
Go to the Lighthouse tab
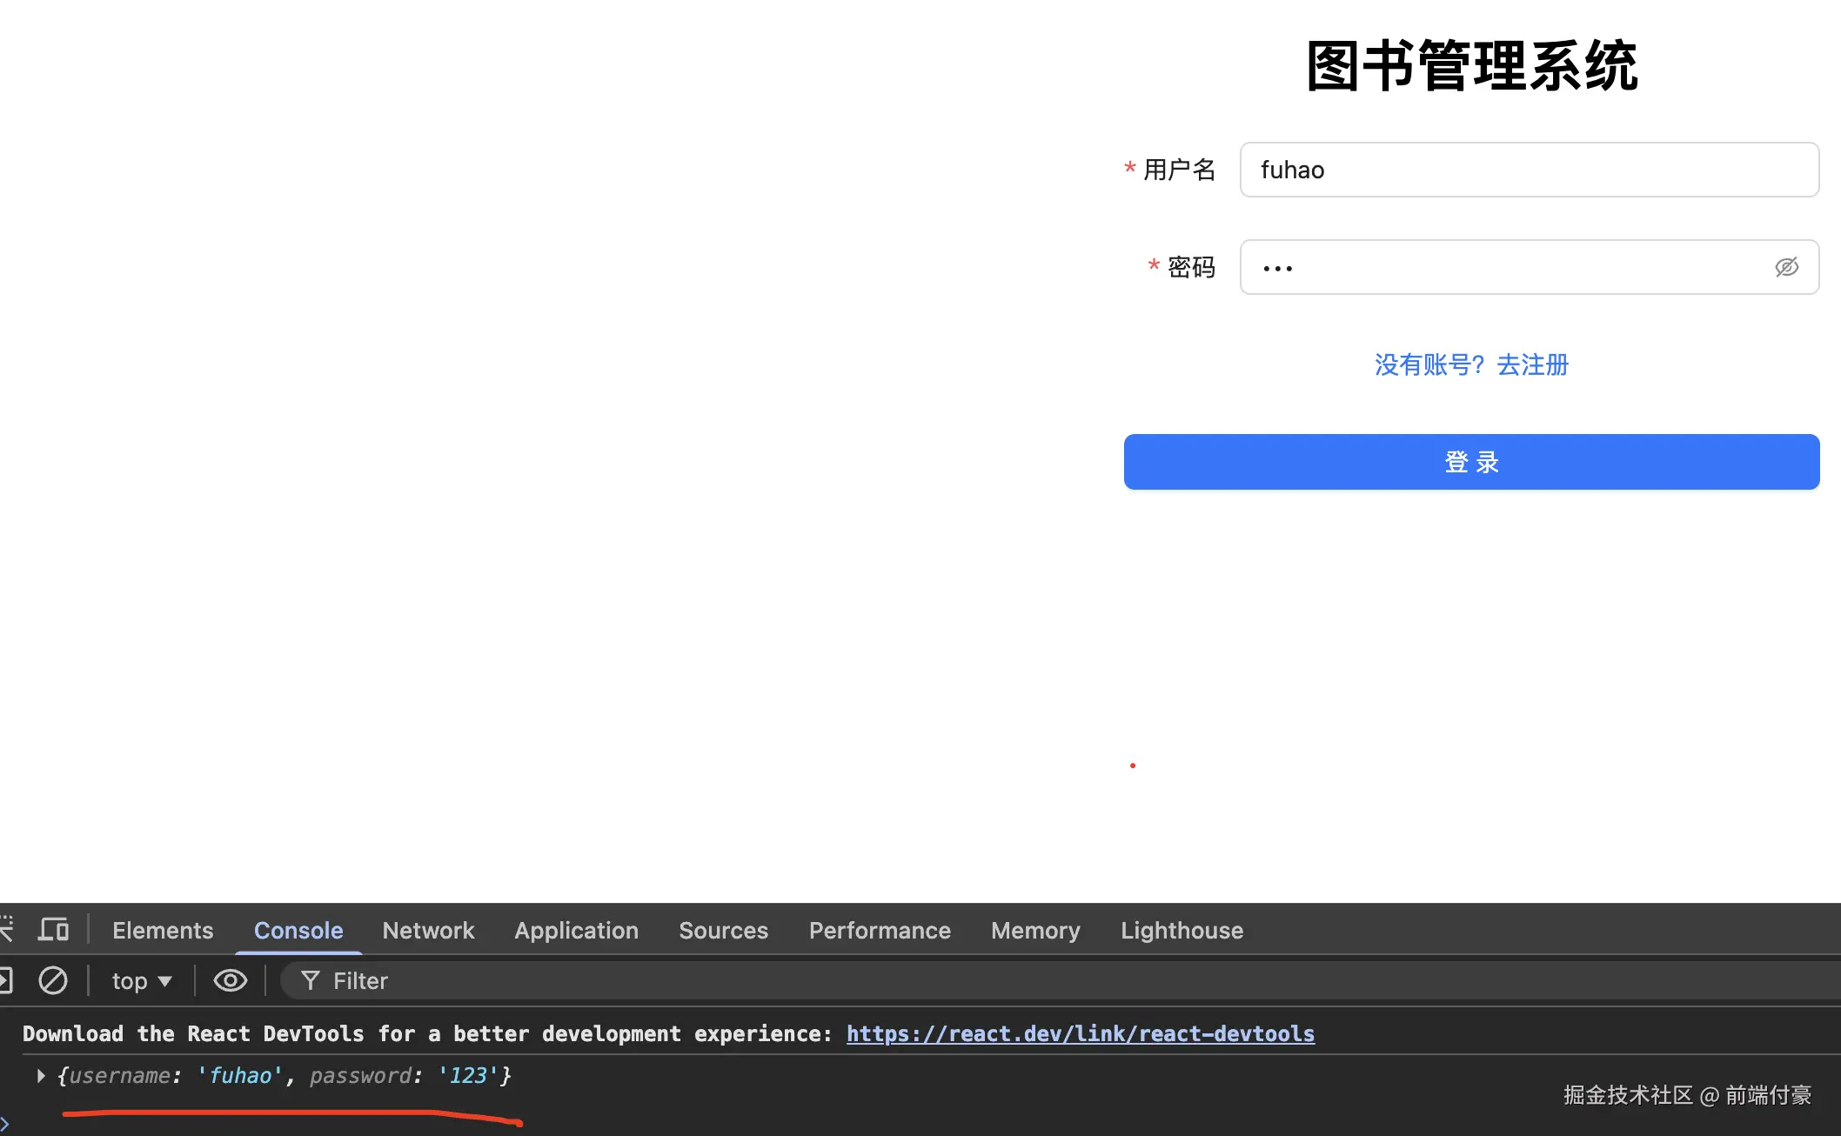pyautogui.click(x=1182, y=931)
